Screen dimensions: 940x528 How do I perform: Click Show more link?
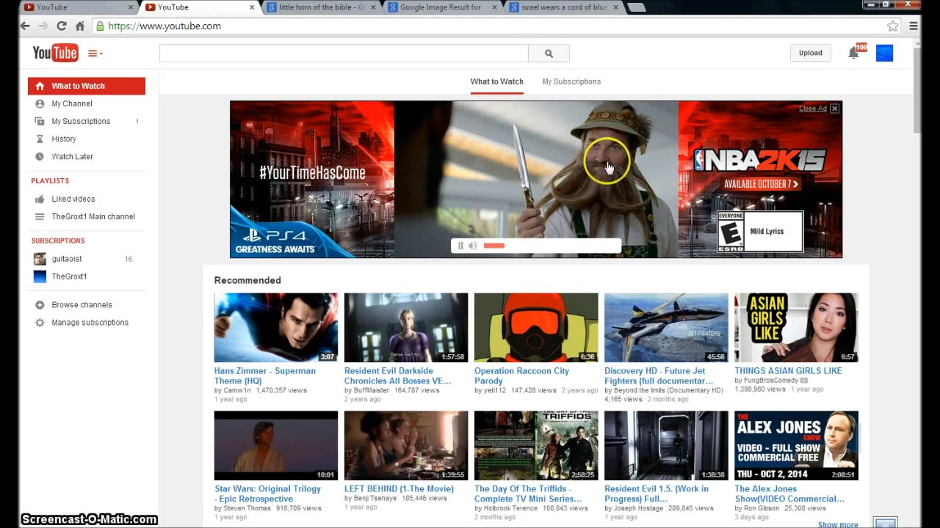tap(838, 524)
